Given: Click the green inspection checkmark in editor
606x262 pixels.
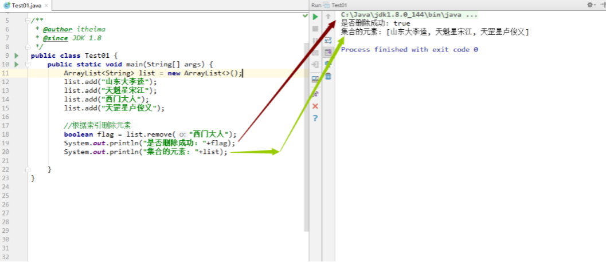Looking at the screenshot, I should [x=305, y=16].
